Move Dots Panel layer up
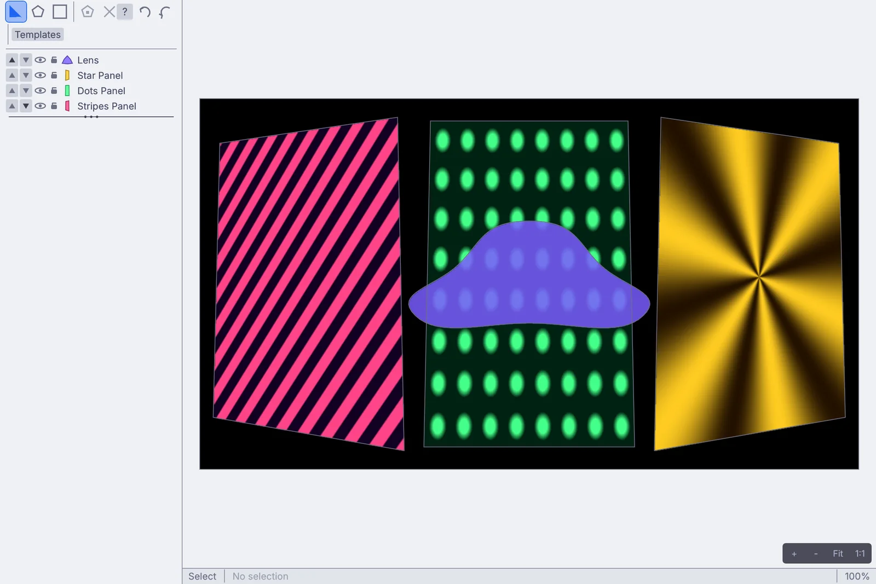The image size is (876, 584). coord(12,90)
